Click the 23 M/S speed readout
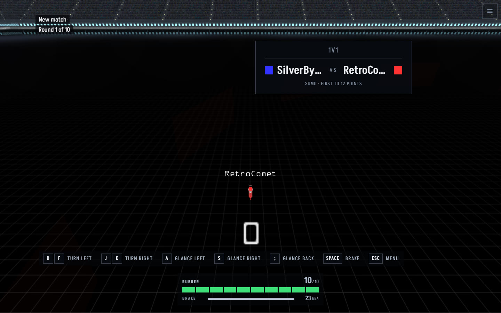This screenshot has height=313, width=501. pos(312,298)
